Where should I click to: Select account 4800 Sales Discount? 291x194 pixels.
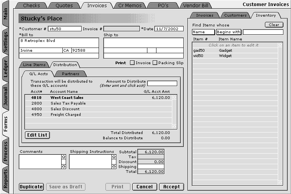(98, 109)
